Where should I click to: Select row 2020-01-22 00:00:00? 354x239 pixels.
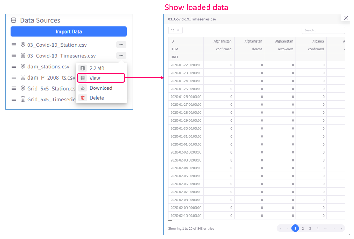coord(257,65)
